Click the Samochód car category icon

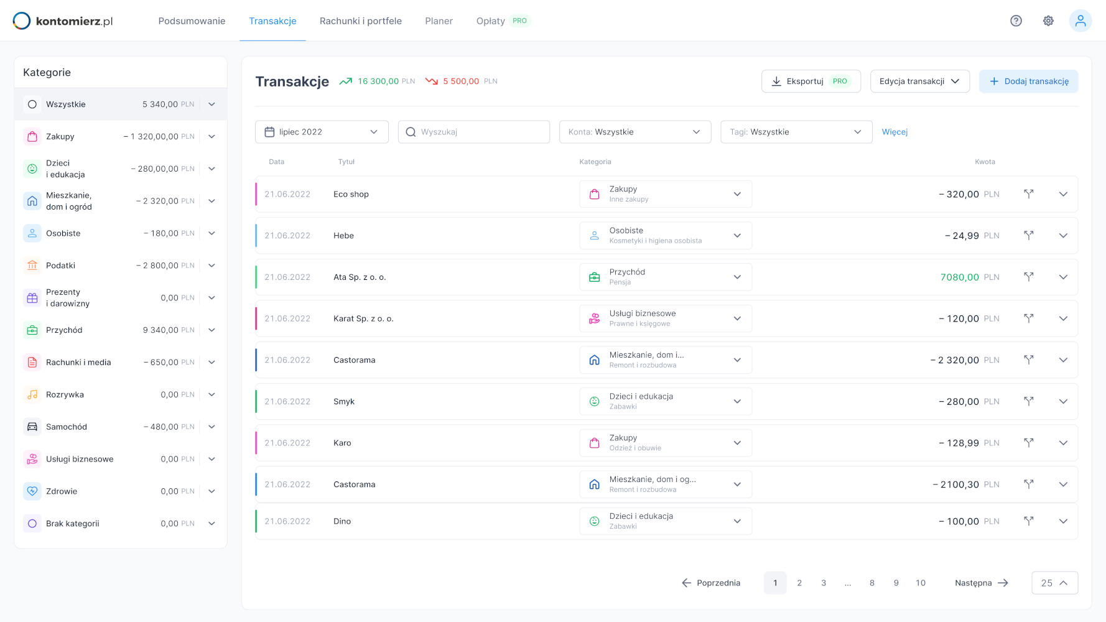[32, 427]
